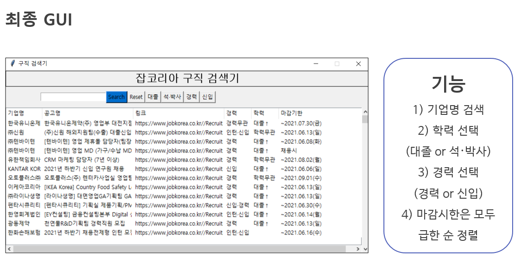Click the 경력무관 experience cell
This screenshot has height=264, width=527.
point(237,123)
